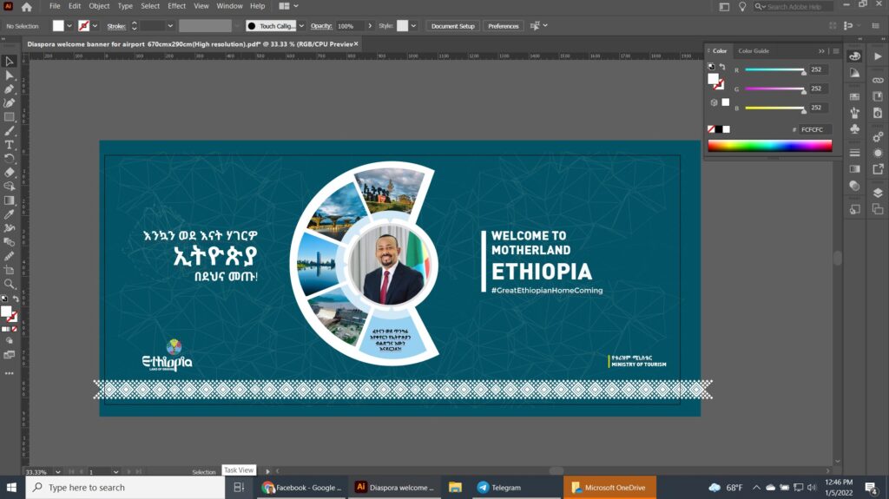
Task: Select the Zoom magnifier tool
Action: click(9, 284)
